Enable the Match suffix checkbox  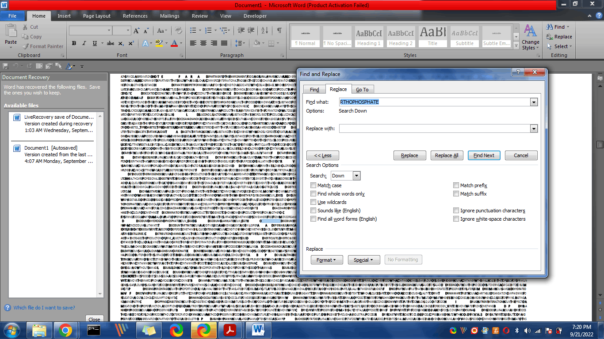456,194
